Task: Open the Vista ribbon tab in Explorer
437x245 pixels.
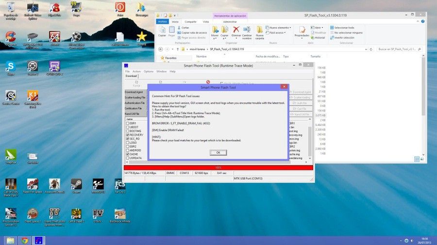Action: click(206, 22)
